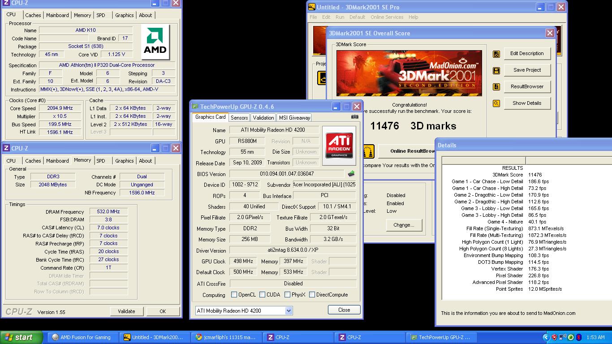
Task: Click the green circular tray icon
Action: click(x=571, y=337)
